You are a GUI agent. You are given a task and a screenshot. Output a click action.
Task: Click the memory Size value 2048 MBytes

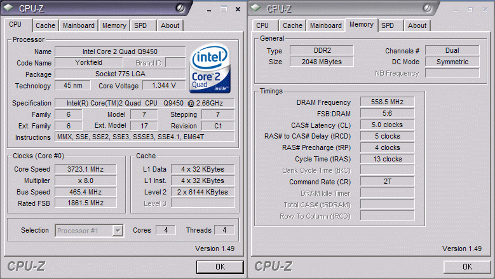click(x=322, y=62)
